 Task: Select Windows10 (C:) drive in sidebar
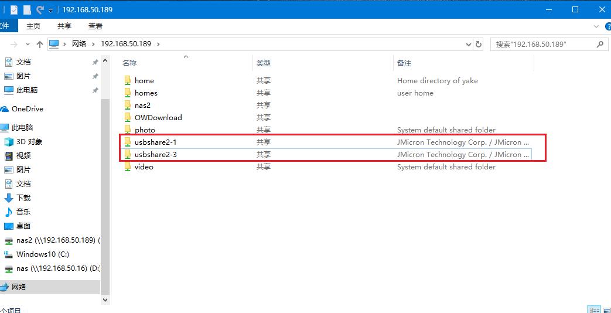click(42, 254)
